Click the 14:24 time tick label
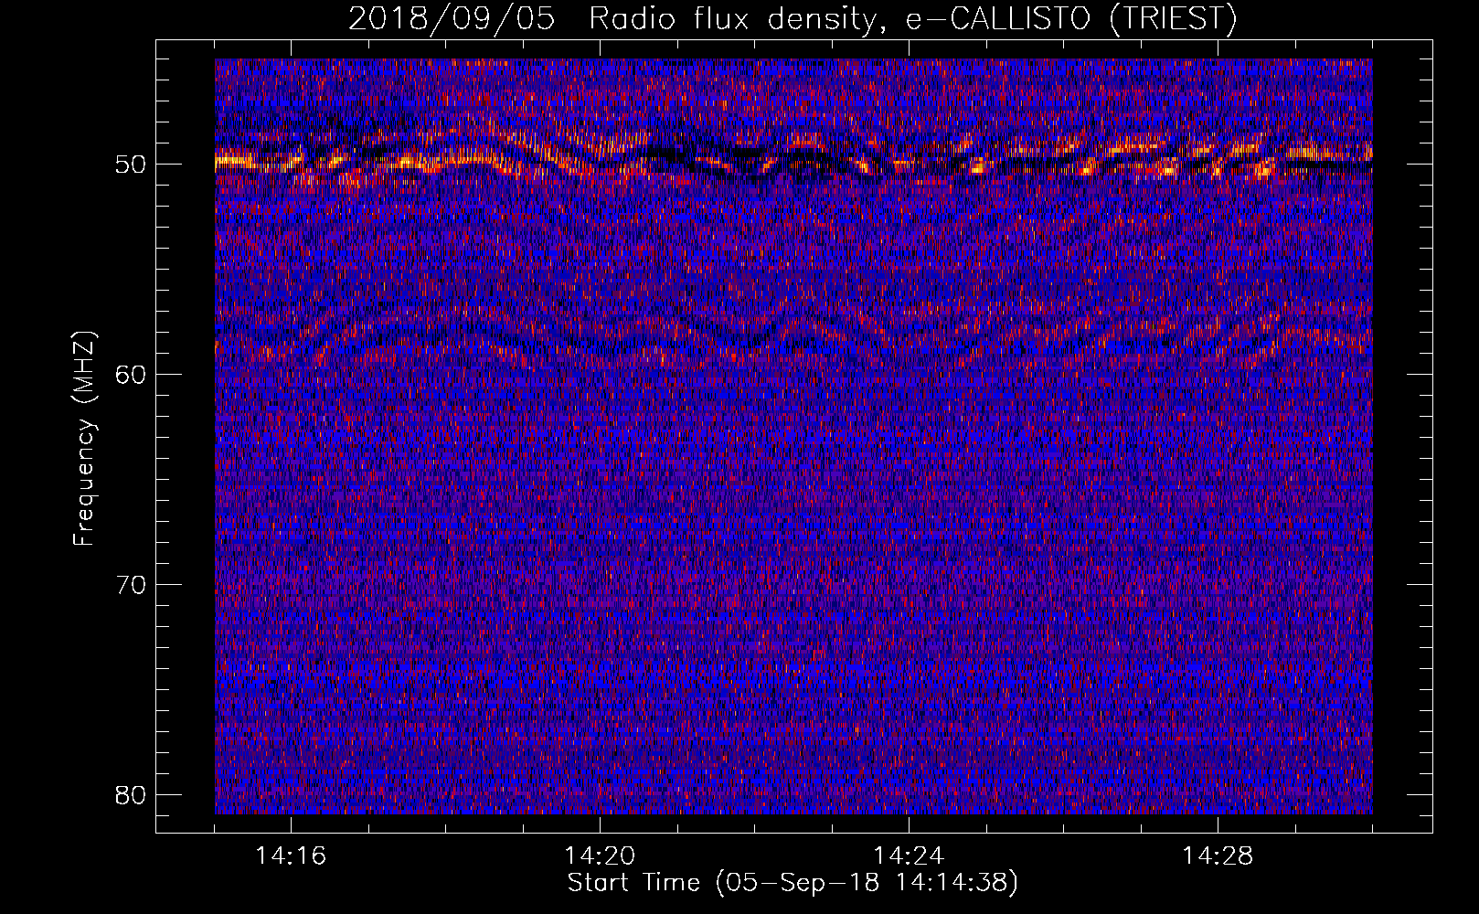The image size is (1479, 914). (909, 856)
